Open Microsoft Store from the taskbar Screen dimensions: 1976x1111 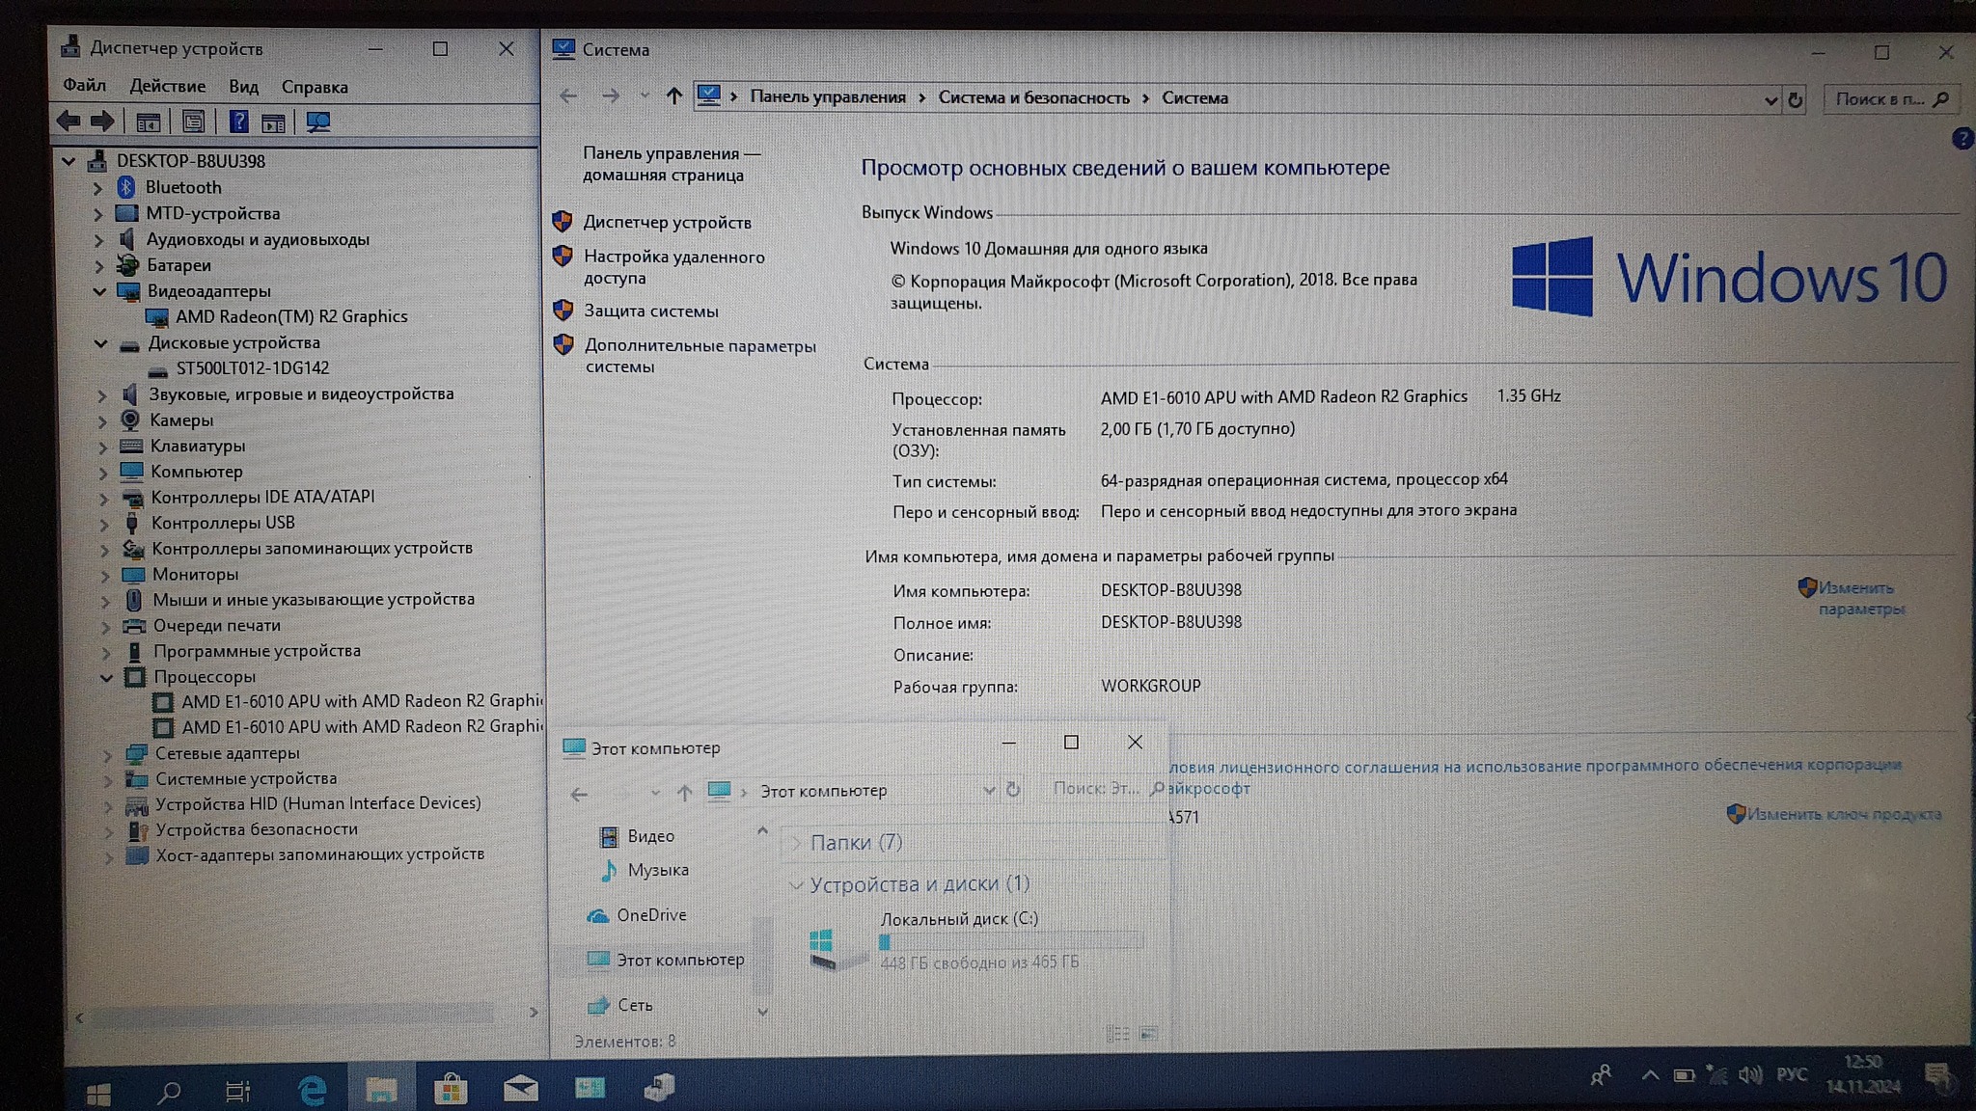[x=450, y=1090]
